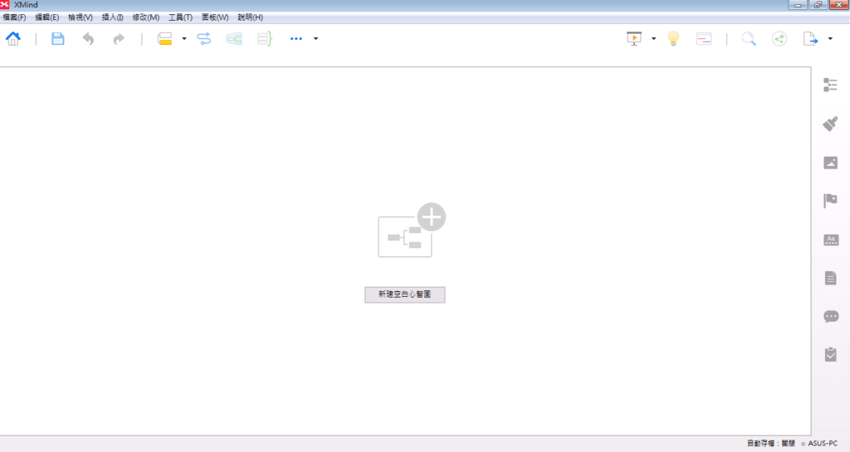Viewport: 850px width, 452px height.
Task: Click the Relationship icon in the toolbar
Action: coord(204,38)
